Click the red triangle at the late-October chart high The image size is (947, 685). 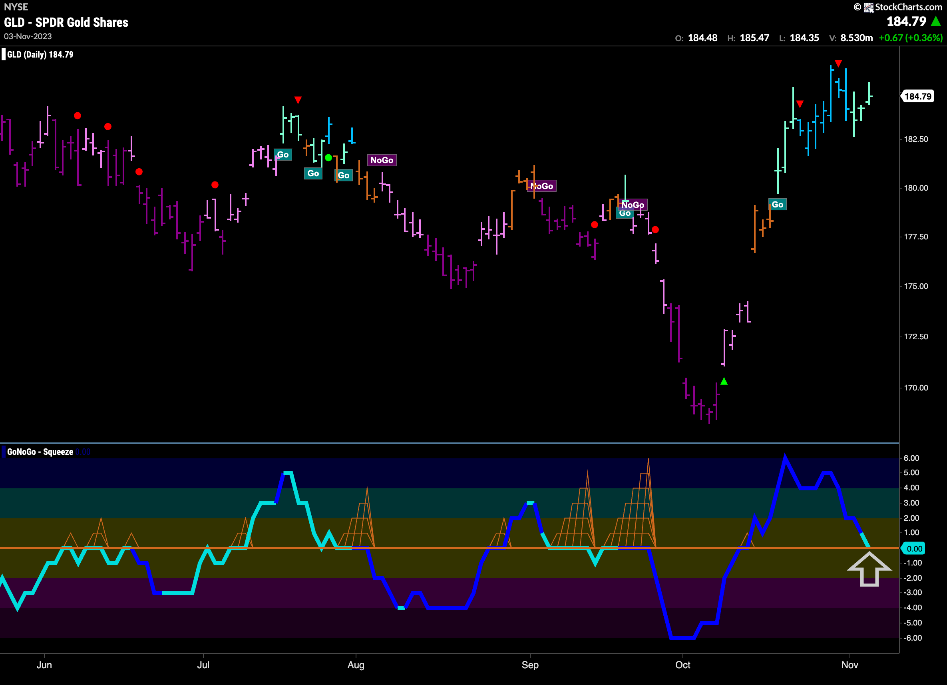coord(838,64)
